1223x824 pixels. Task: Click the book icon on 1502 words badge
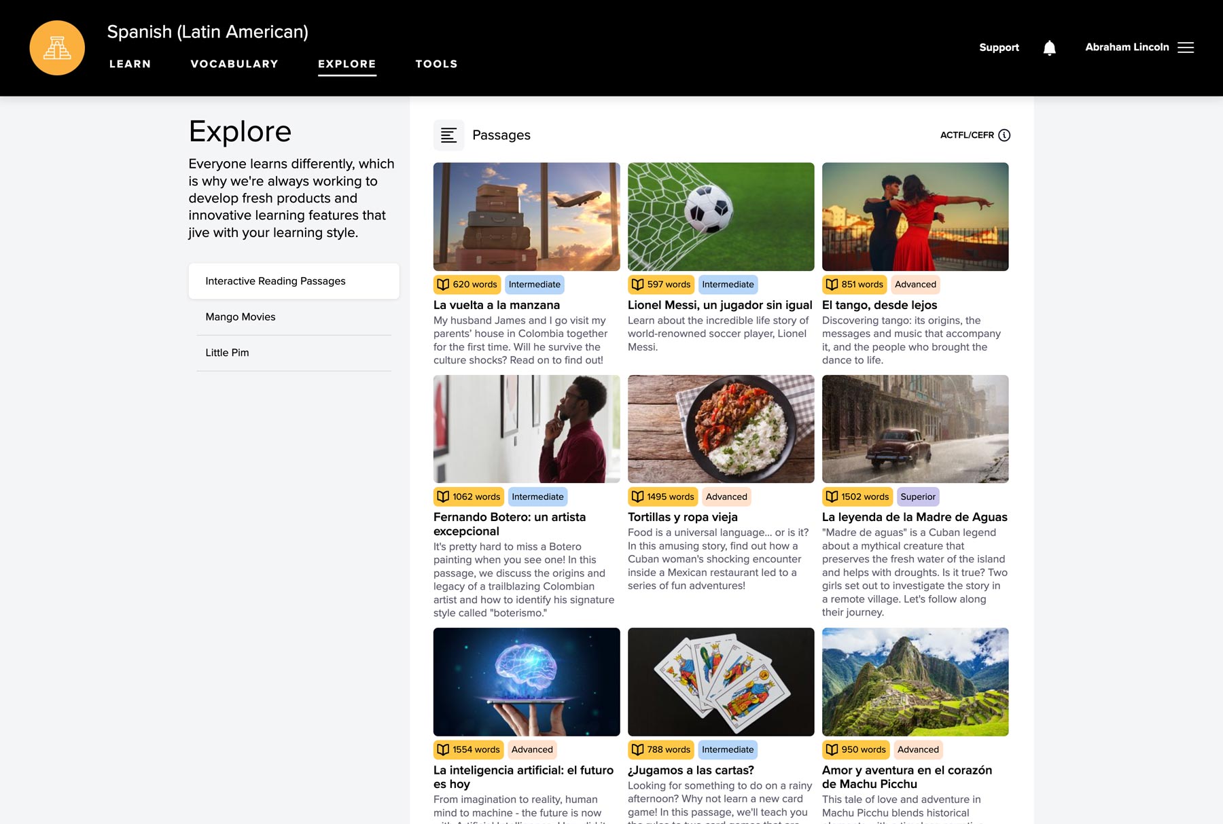832,497
